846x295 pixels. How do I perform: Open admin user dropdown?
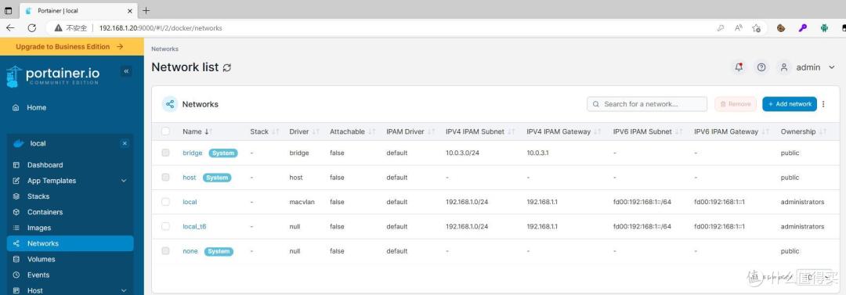point(808,67)
